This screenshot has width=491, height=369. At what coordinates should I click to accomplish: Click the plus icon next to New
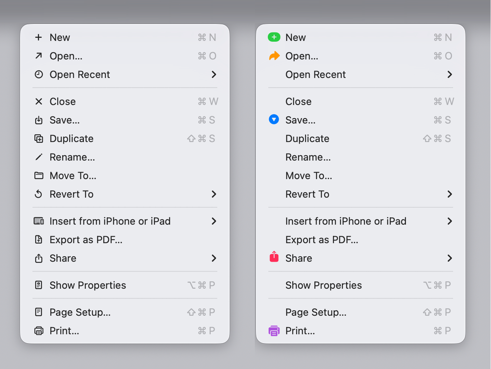(39, 37)
